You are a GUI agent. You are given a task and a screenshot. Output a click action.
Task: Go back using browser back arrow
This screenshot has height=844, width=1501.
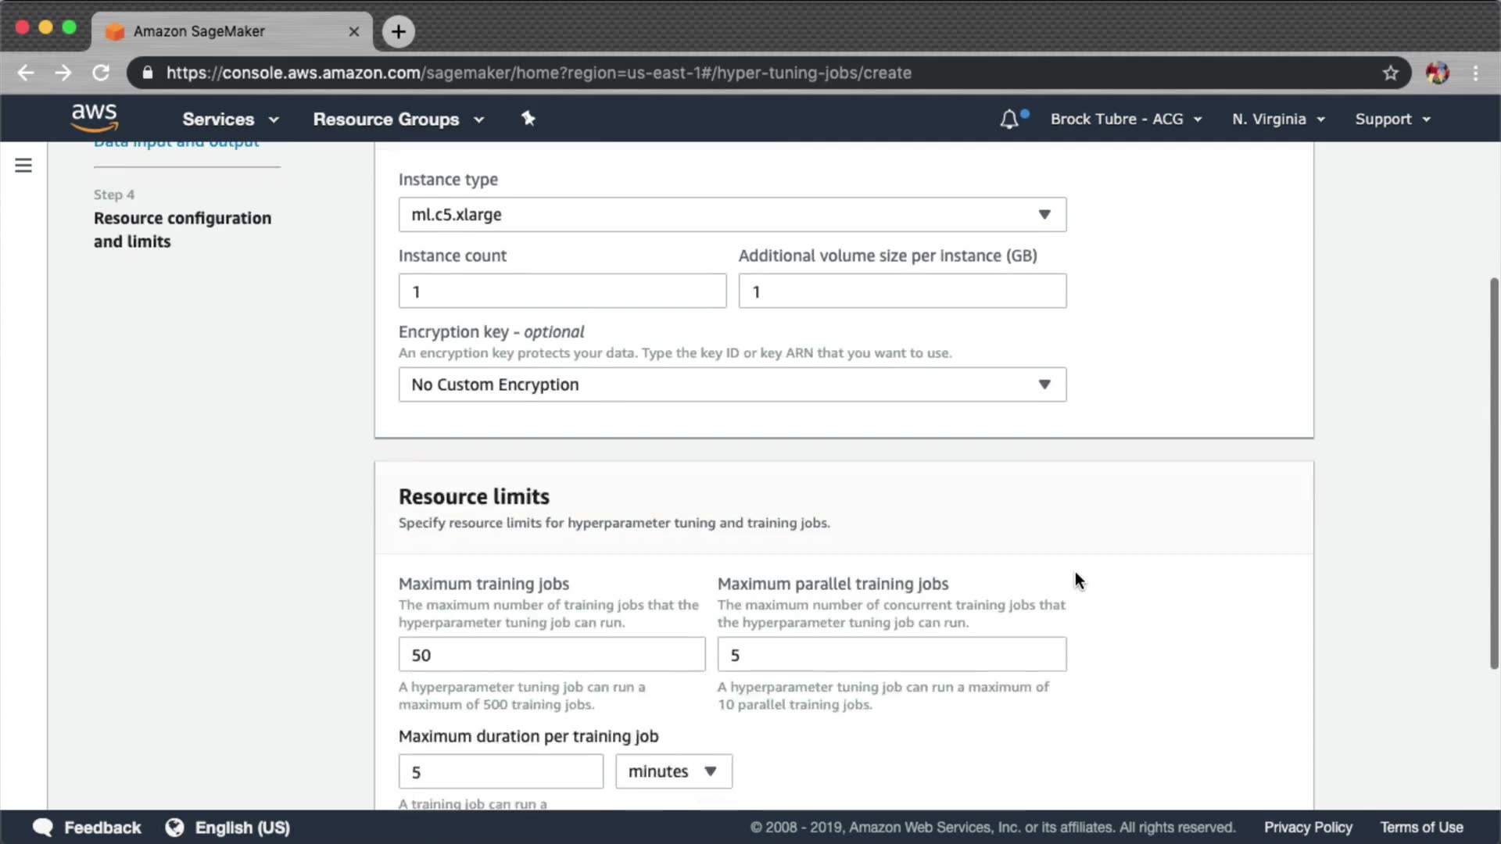(26, 73)
